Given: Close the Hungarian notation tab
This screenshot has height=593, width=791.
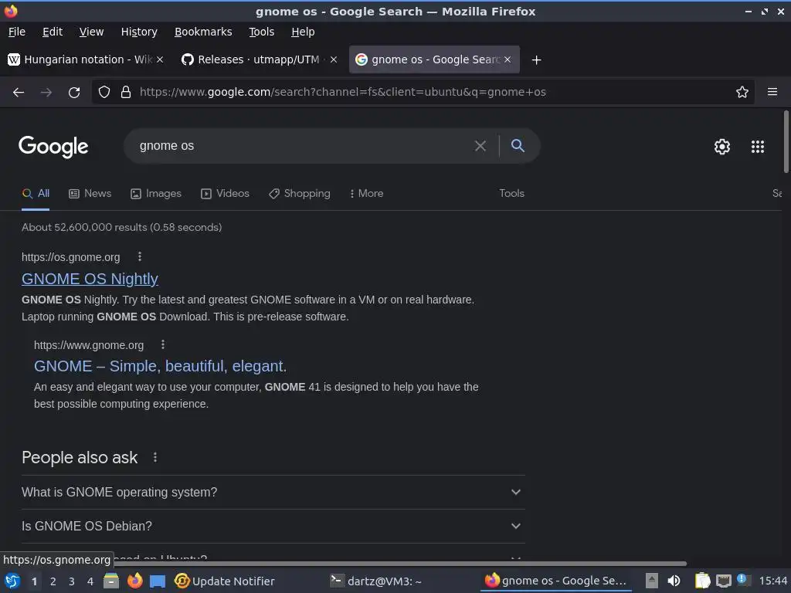Looking at the screenshot, I should (x=159, y=59).
